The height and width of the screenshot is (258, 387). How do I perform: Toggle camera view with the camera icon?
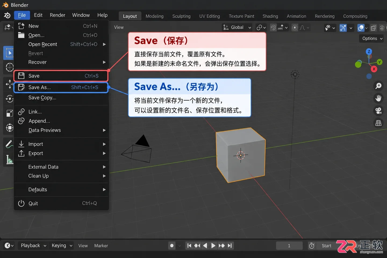coord(378,110)
